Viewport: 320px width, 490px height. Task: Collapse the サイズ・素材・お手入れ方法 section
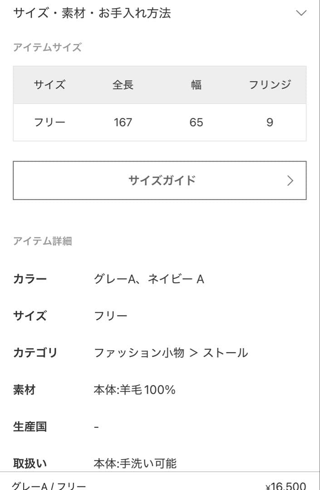pos(159,14)
